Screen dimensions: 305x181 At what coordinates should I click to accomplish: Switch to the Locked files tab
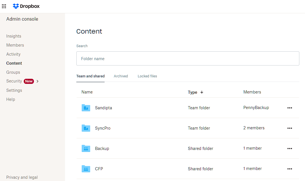pos(147,76)
